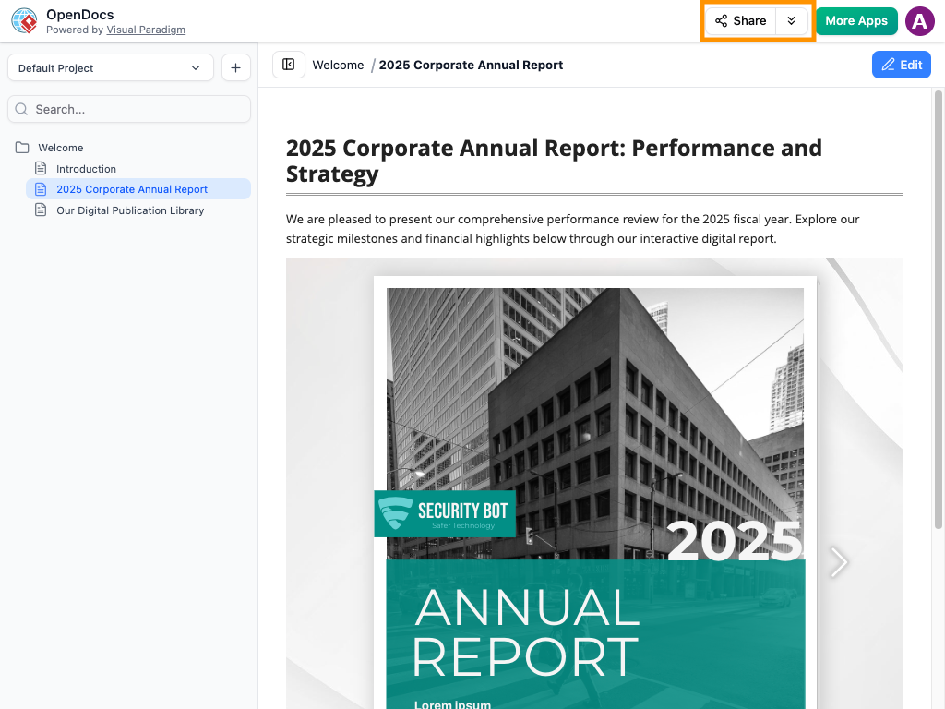Collapse the Welcome folder in tree
The image size is (945, 709).
tap(22, 148)
